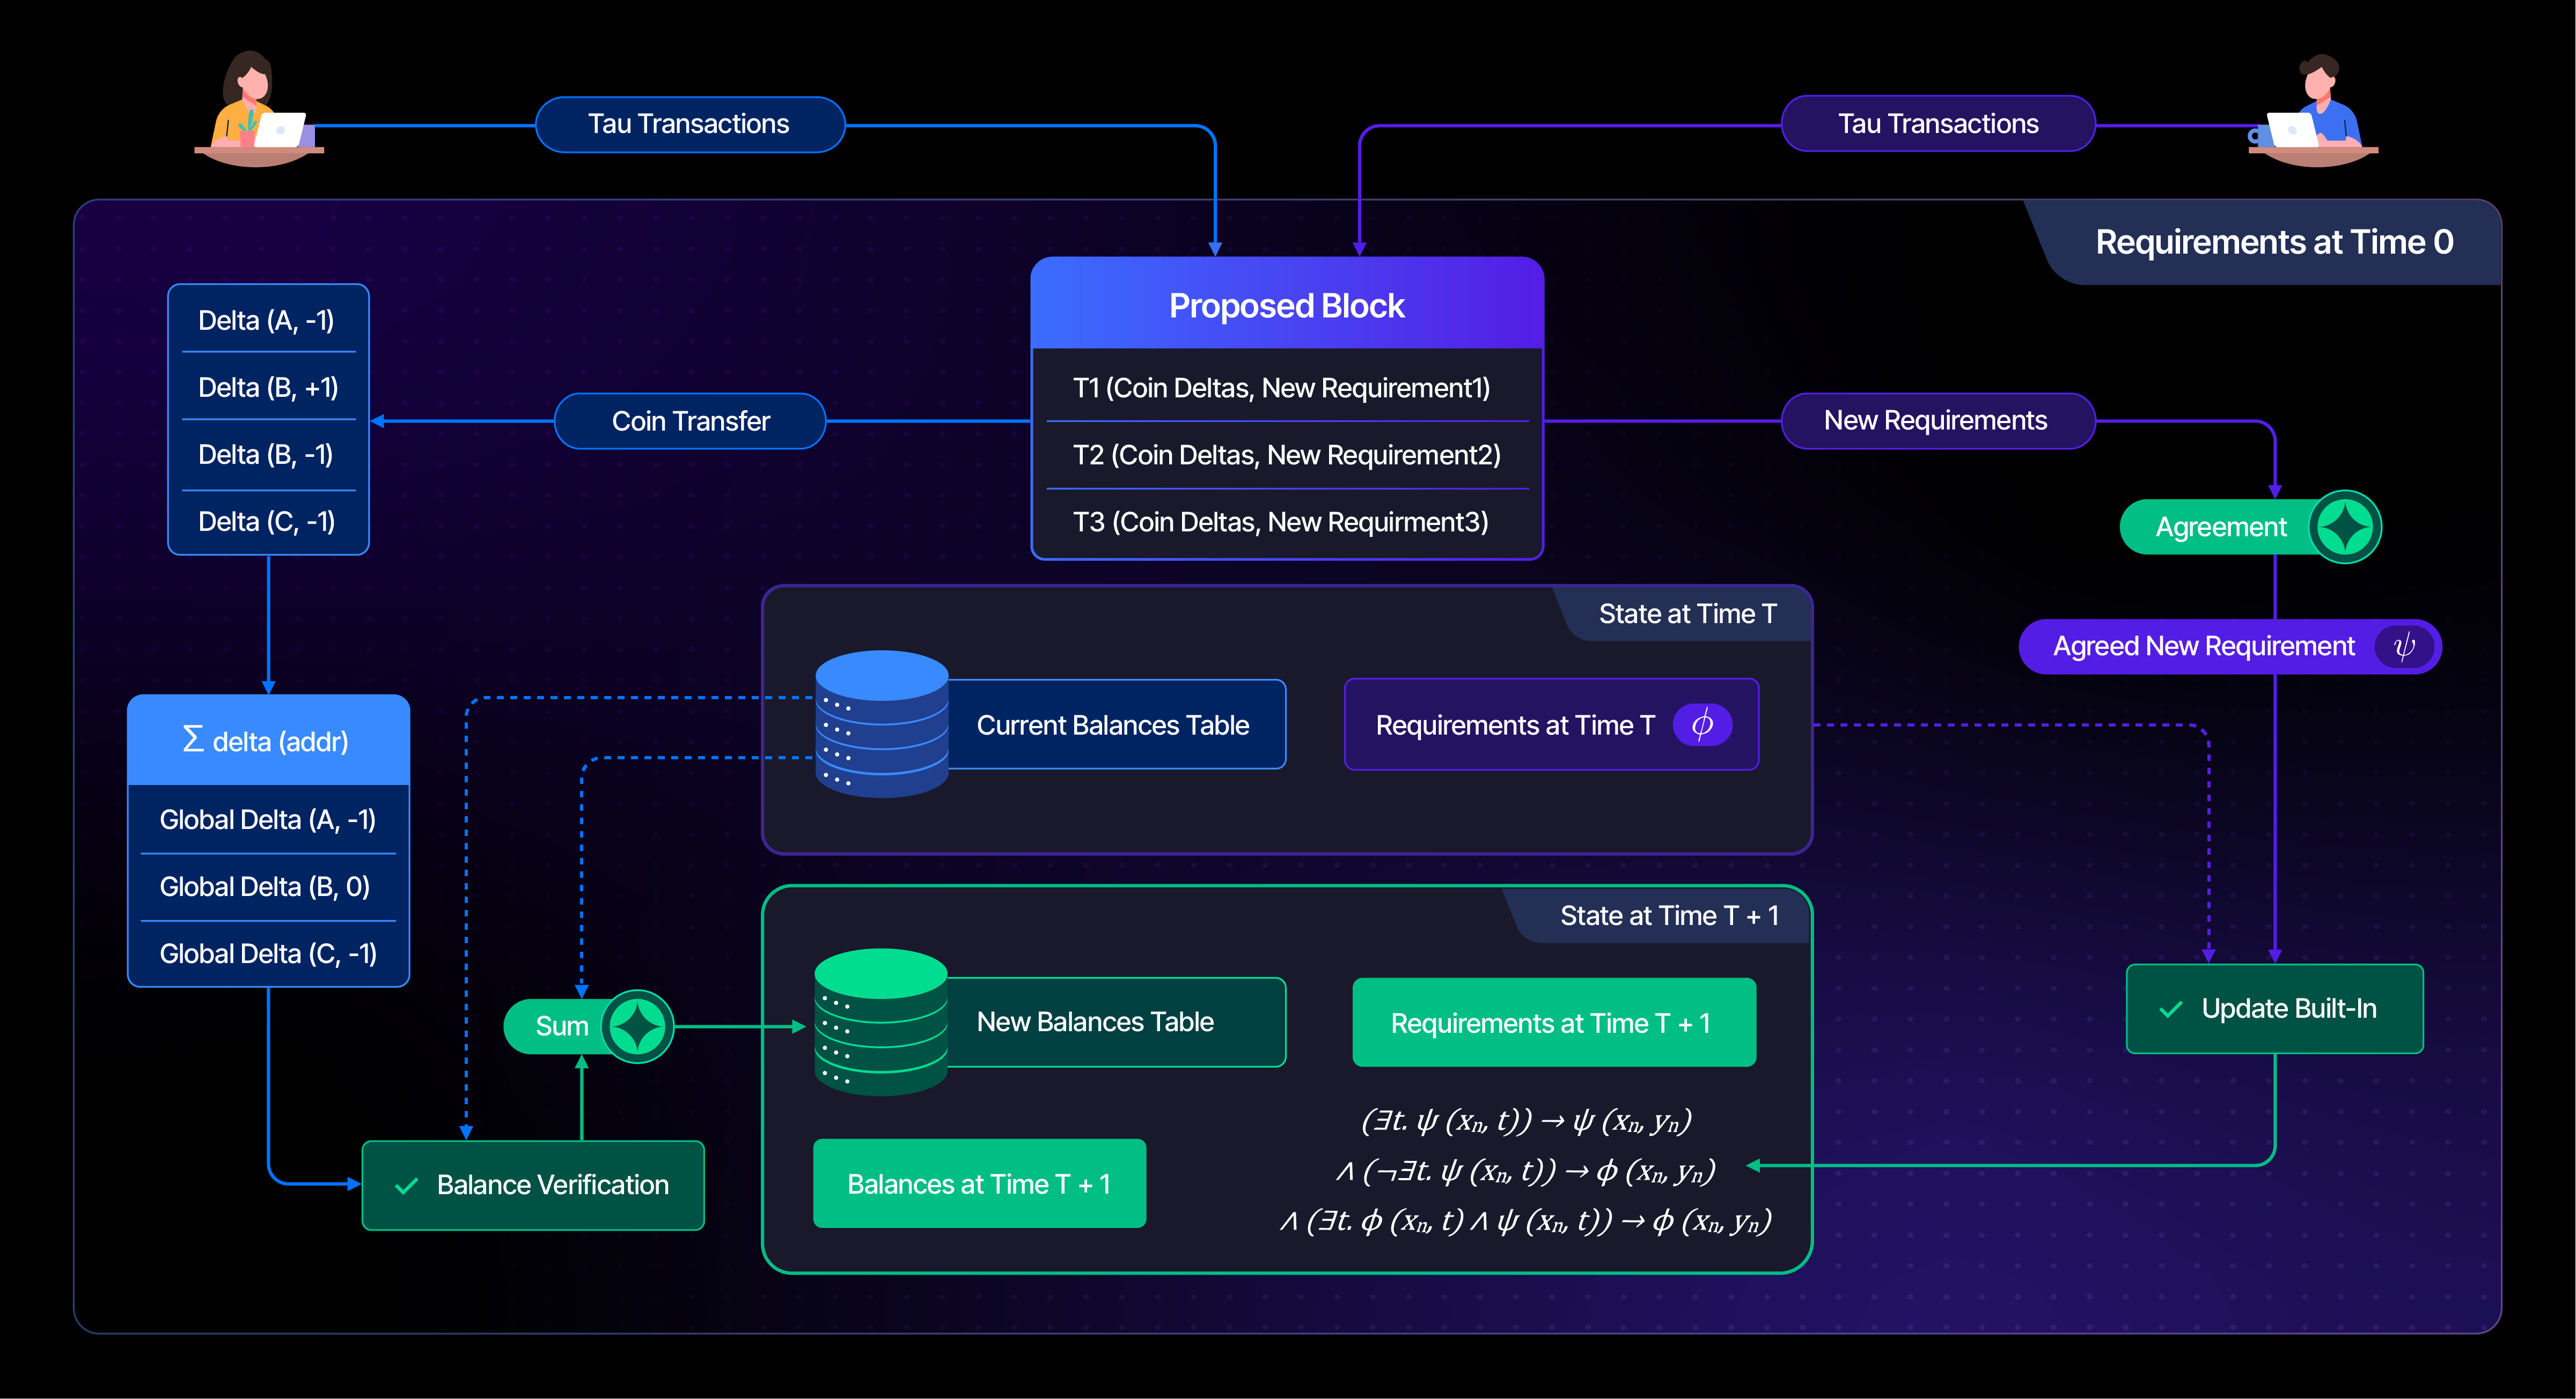Click the blue Current Balances database cylinder
Image resolution: width=2576 pixels, height=1399 pixels.
(x=881, y=724)
